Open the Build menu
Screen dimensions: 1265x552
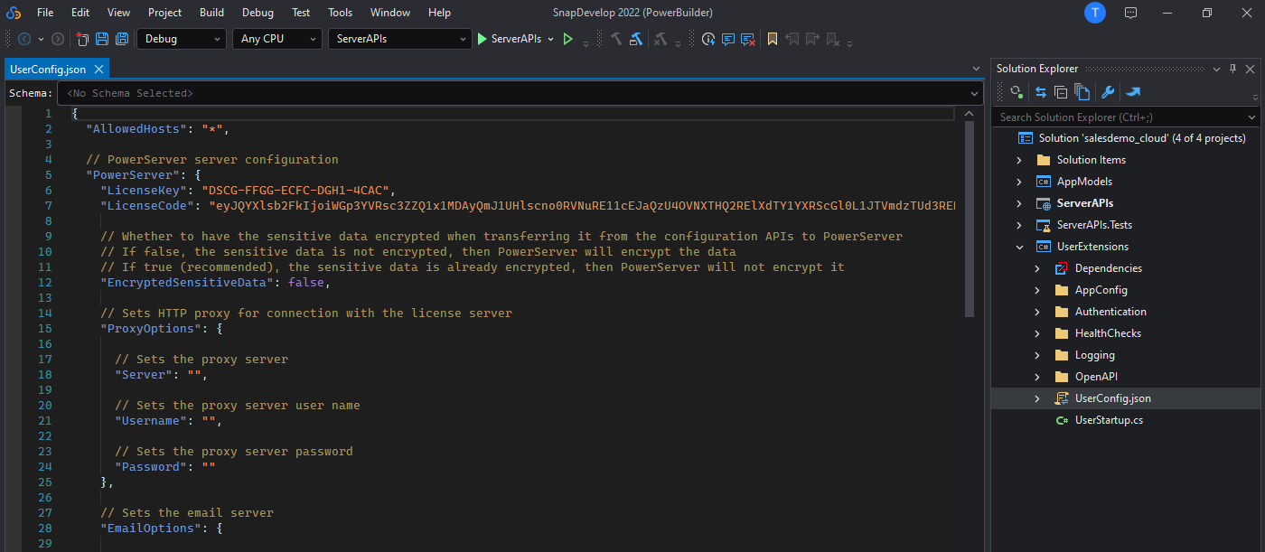coord(211,13)
